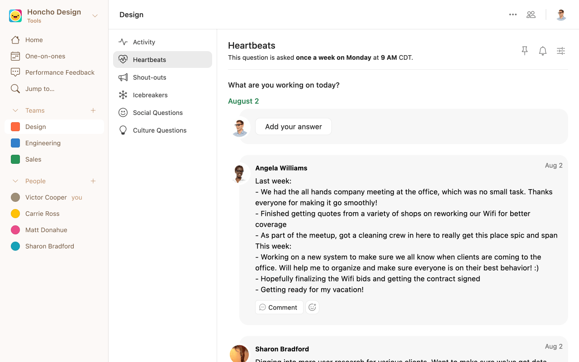Click the orange Design team color square
Screen dimensions: 579x362
point(15,127)
